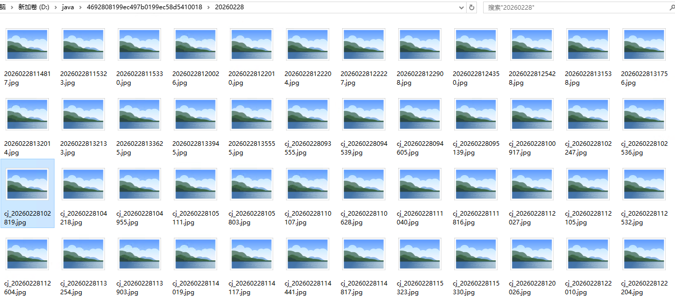Screen dimensions: 675x303
Task: Select the 20260228114817.jpg image thumbnail
Action: coord(27,45)
